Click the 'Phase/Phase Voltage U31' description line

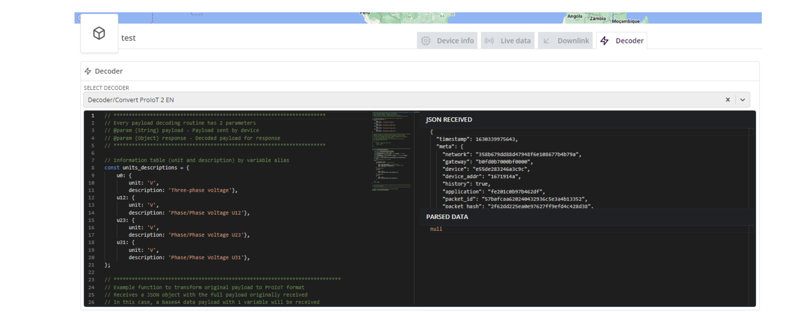click(x=189, y=257)
